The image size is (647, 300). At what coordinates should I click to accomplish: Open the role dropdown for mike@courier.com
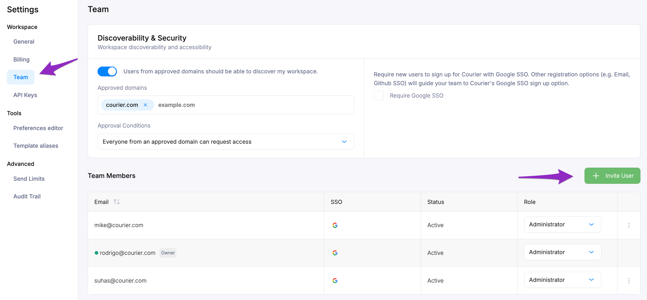pyautogui.click(x=562, y=224)
